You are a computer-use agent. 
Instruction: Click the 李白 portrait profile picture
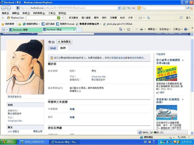point(25,67)
